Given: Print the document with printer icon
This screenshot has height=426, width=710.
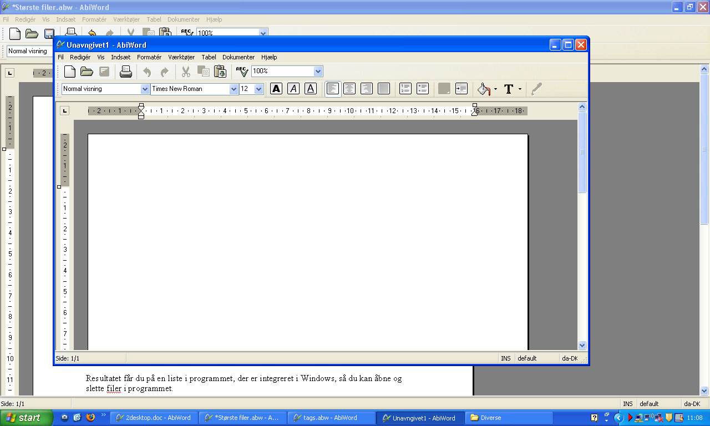Looking at the screenshot, I should [x=126, y=71].
